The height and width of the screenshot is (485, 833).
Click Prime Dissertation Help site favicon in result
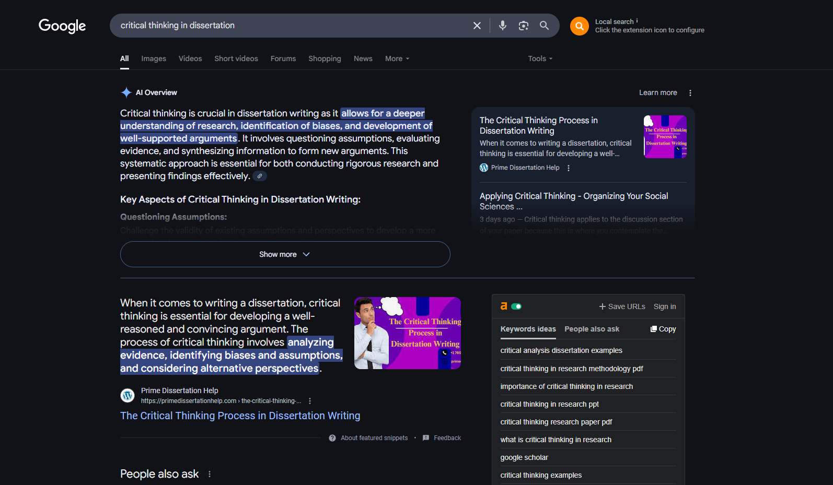[128, 396]
